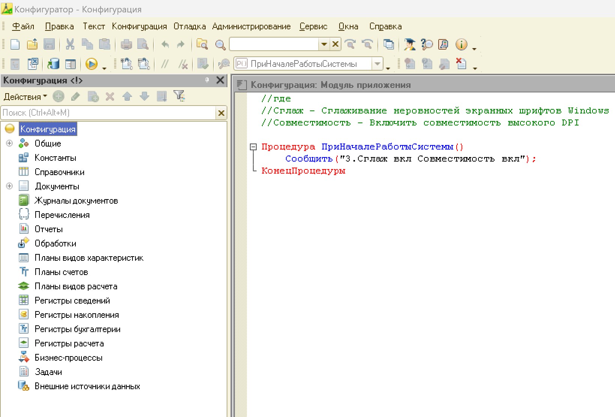Click the New document toolbar icon
The image size is (615, 417).
tap(15, 44)
